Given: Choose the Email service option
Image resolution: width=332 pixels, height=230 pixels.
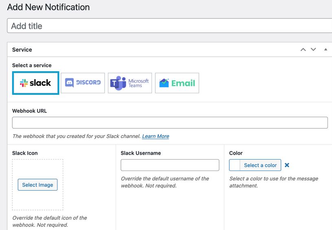Looking at the screenshot, I should [x=177, y=83].
